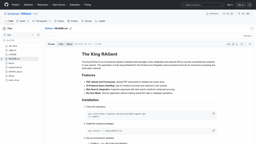Copy the README.md file path
The height and width of the screenshot is (144, 256).
(70, 28)
